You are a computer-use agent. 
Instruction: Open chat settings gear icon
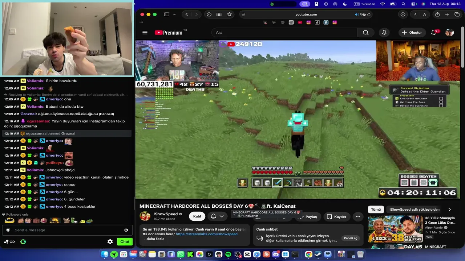[x=110, y=242]
